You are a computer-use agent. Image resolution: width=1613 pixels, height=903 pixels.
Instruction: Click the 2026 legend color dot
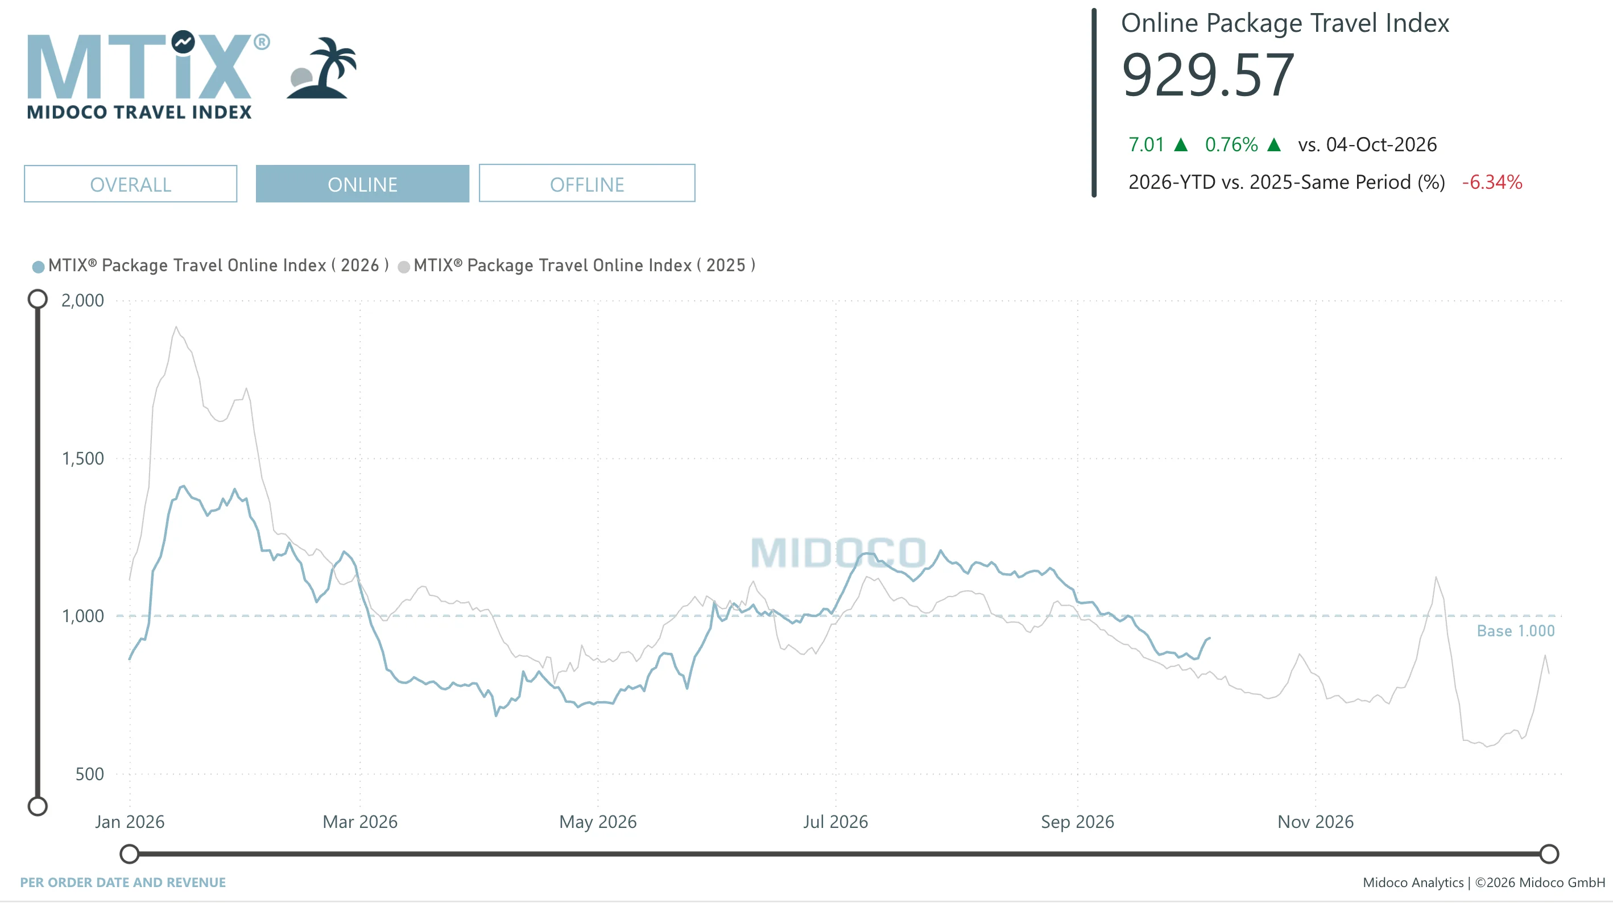pyautogui.click(x=38, y=267)
